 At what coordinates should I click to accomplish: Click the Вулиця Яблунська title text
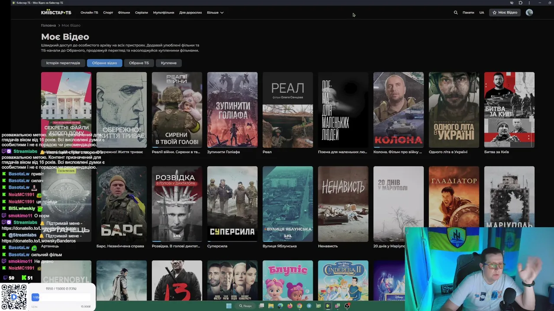280,246
